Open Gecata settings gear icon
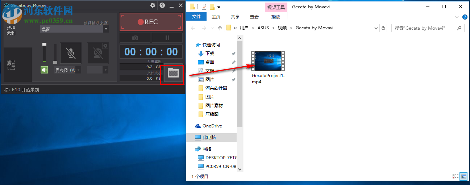Viewport: 470px width, 185px height. 153,5
